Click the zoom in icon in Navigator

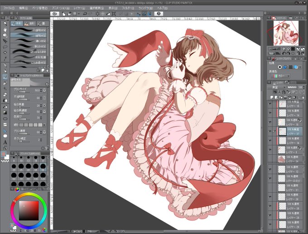click(289, 49)
